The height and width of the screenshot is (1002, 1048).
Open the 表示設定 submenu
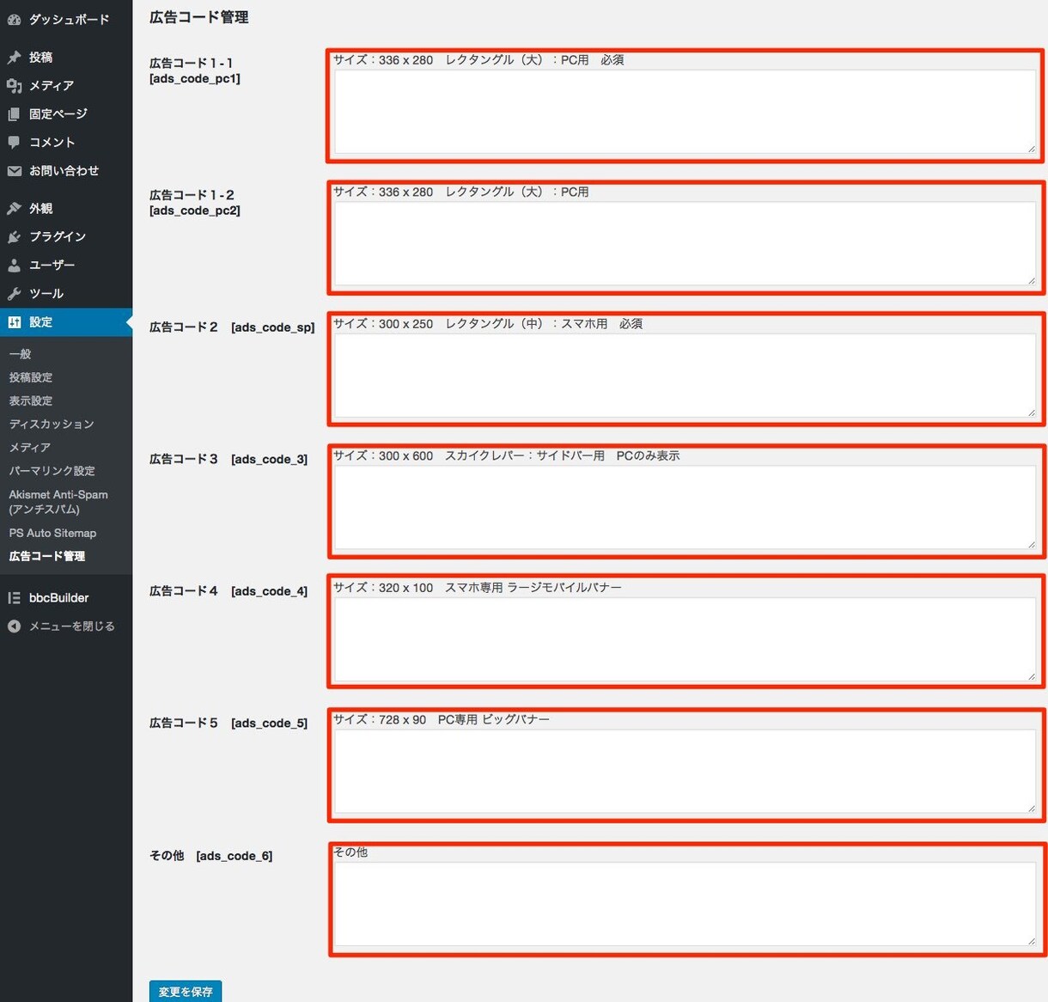tap(31, 400)
